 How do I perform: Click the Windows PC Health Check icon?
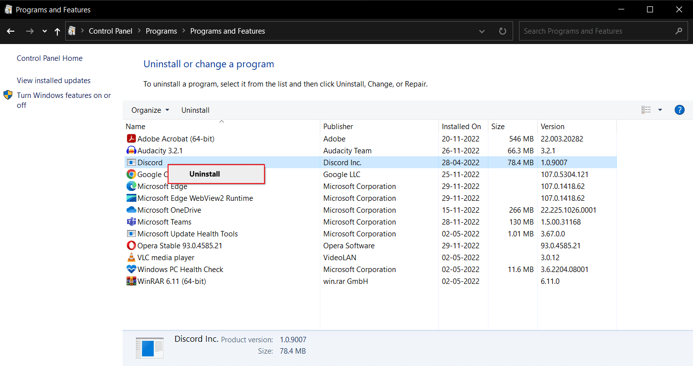tap(131, 270)
